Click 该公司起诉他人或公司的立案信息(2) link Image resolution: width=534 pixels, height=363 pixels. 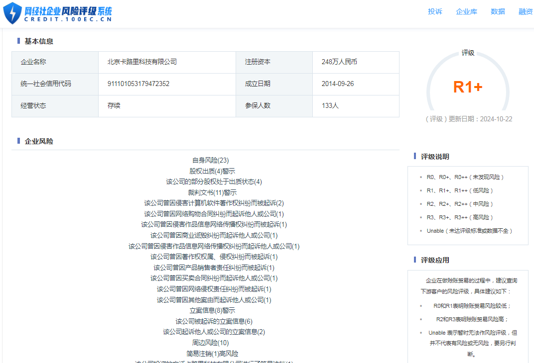[x=214, y=332]
